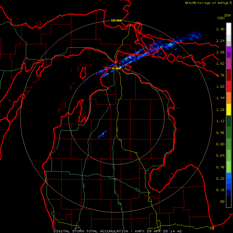Screen dimensions: 233x233
Task: Click the 0.16 legend value
Action: pyautogui.click(x=220, y=190)
